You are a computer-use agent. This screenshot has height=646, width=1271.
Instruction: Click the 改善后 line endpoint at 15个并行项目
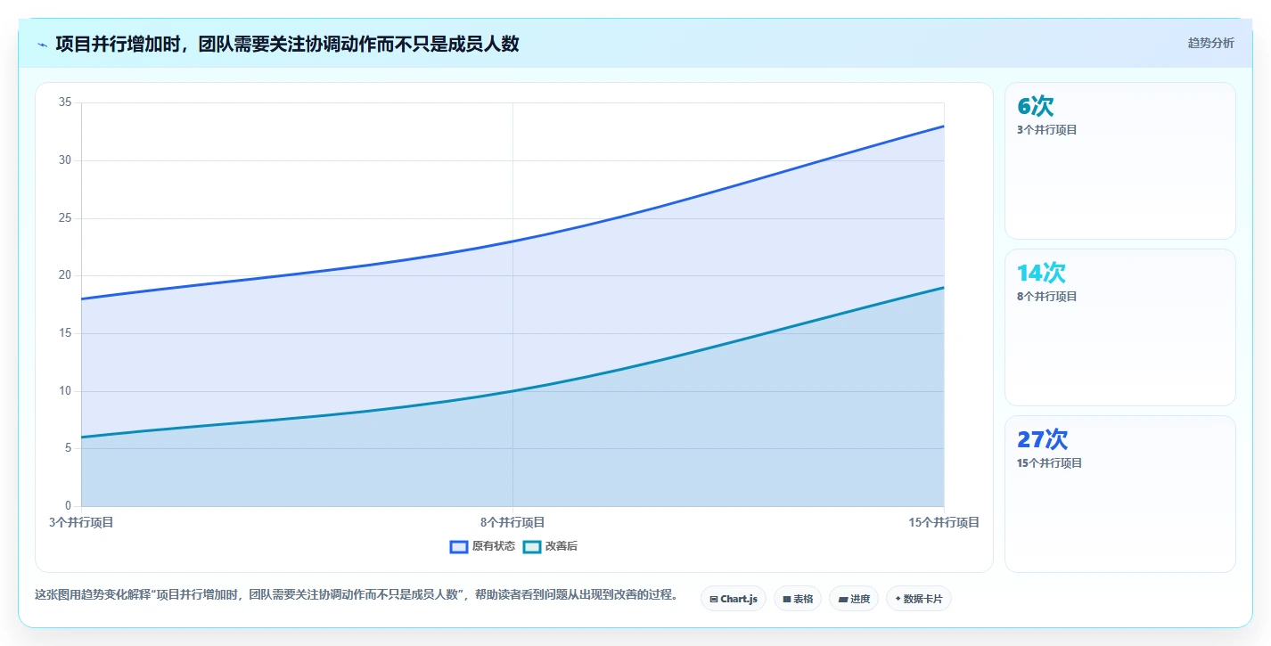[944, 287]
